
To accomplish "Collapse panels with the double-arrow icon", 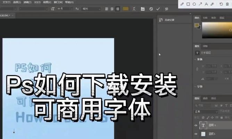I will [x=190, y=14].
